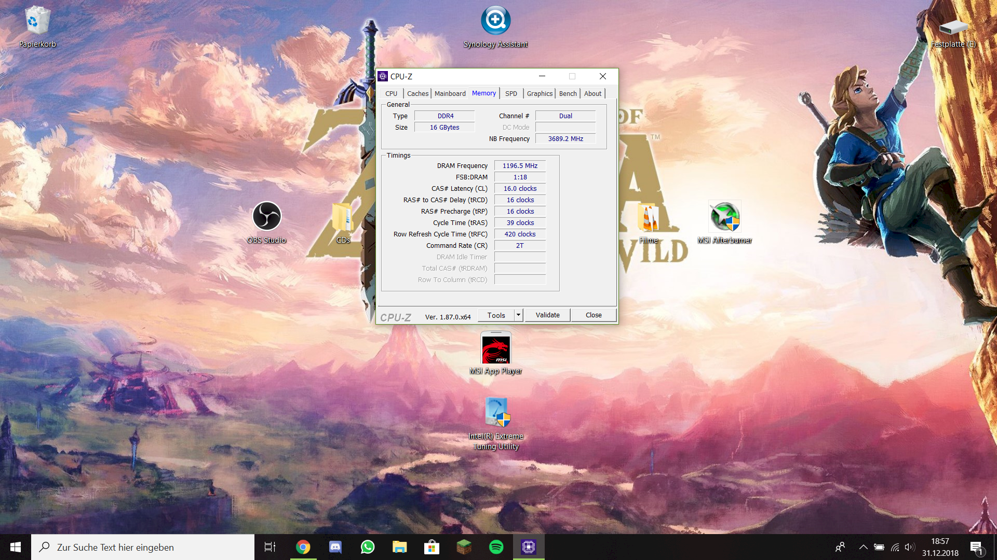Select the Memory tab in CPU-Z

pos(483,93)
